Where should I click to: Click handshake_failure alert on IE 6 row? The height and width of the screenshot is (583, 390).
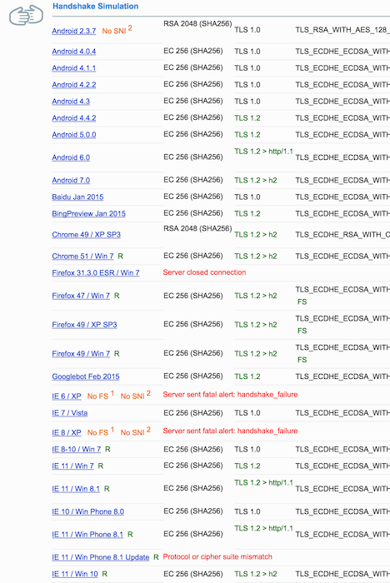[230, 395]
